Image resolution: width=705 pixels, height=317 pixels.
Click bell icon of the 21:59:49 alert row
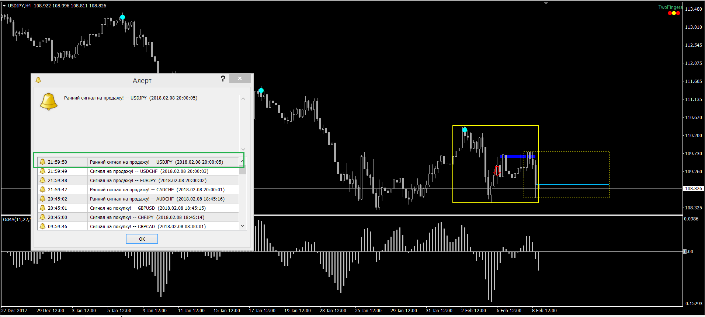point(42,171)
